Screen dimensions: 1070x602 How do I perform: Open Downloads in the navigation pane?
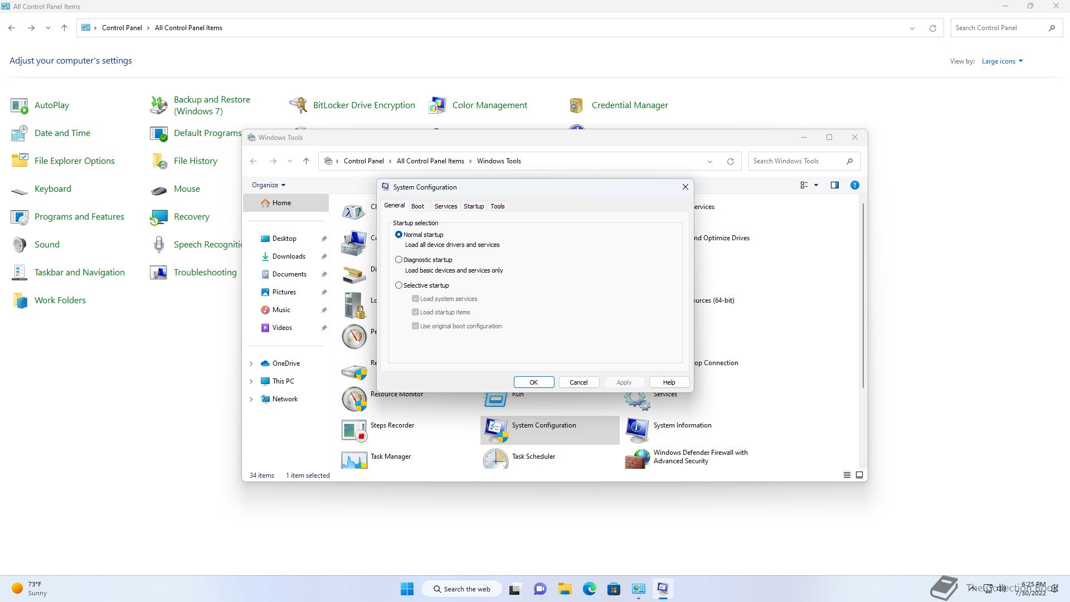[x=289, y=256]
